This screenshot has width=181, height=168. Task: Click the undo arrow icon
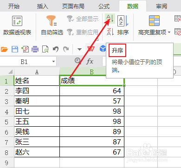(x=56, y=49)
